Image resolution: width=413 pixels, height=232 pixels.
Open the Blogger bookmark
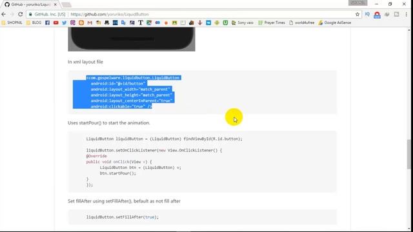(81, 23)
